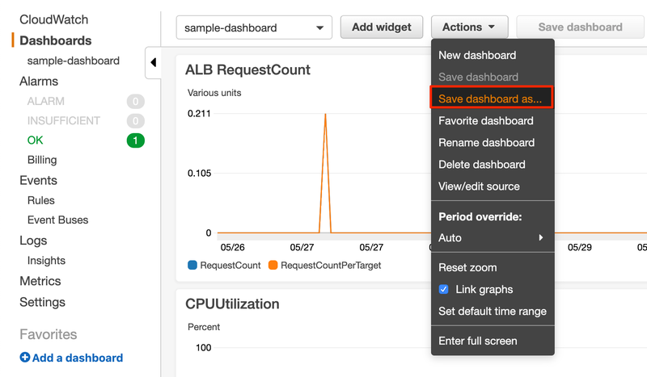
Task: Click the RequestCount legend label
Action: point(230,266)
